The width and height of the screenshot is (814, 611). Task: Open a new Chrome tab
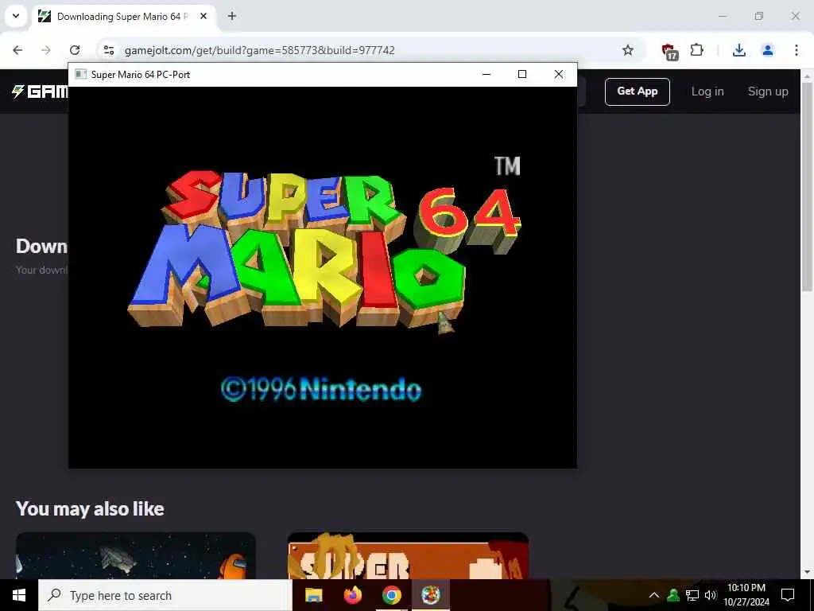pos(232,17)
